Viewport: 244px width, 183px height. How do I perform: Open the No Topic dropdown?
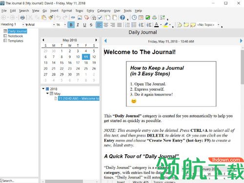click(x=219, y=25)
